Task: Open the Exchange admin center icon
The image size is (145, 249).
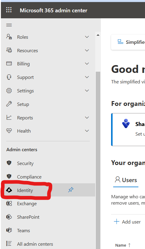Action: coord(9,203)
